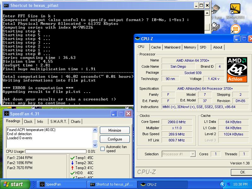
Task: Switch to CPU-Z SPD tab
Action: click(x=203, y=47)
